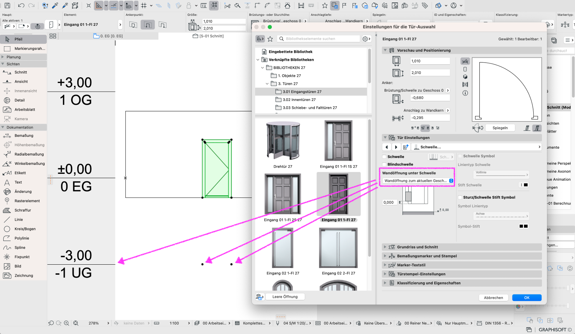575x334 pixels.
Task: Collapse the Vorschau und Positionierung section
Action: pyautogui.click(x=385, y=50)
